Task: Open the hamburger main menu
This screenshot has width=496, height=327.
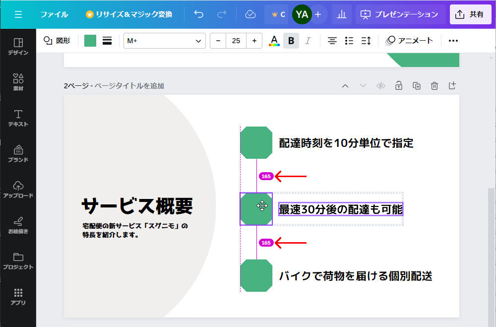Action: [x=18, y=14]
